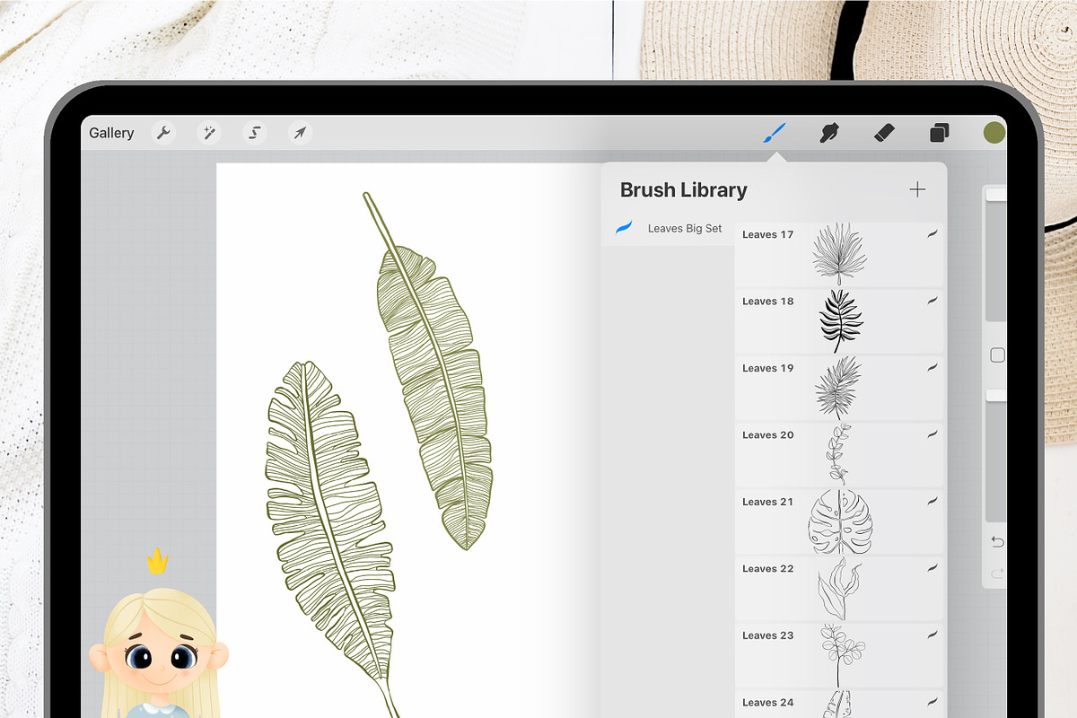Select the Eraser tool
The width and height of the screenshot is (1077, 718).
coord(884,133)
